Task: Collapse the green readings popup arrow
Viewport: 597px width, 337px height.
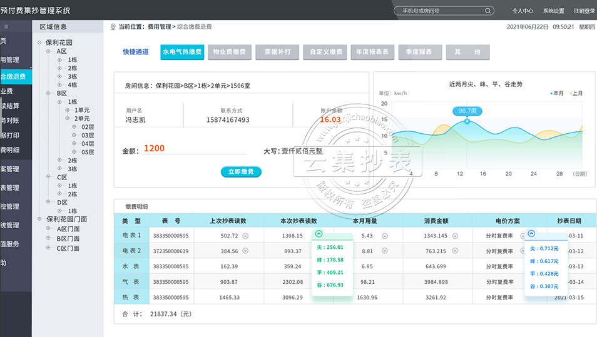Action: tap(319, 234)
